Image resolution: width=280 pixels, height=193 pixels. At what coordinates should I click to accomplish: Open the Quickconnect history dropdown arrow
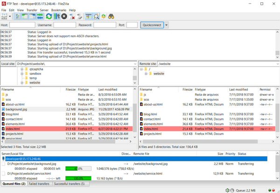[166, 25]
